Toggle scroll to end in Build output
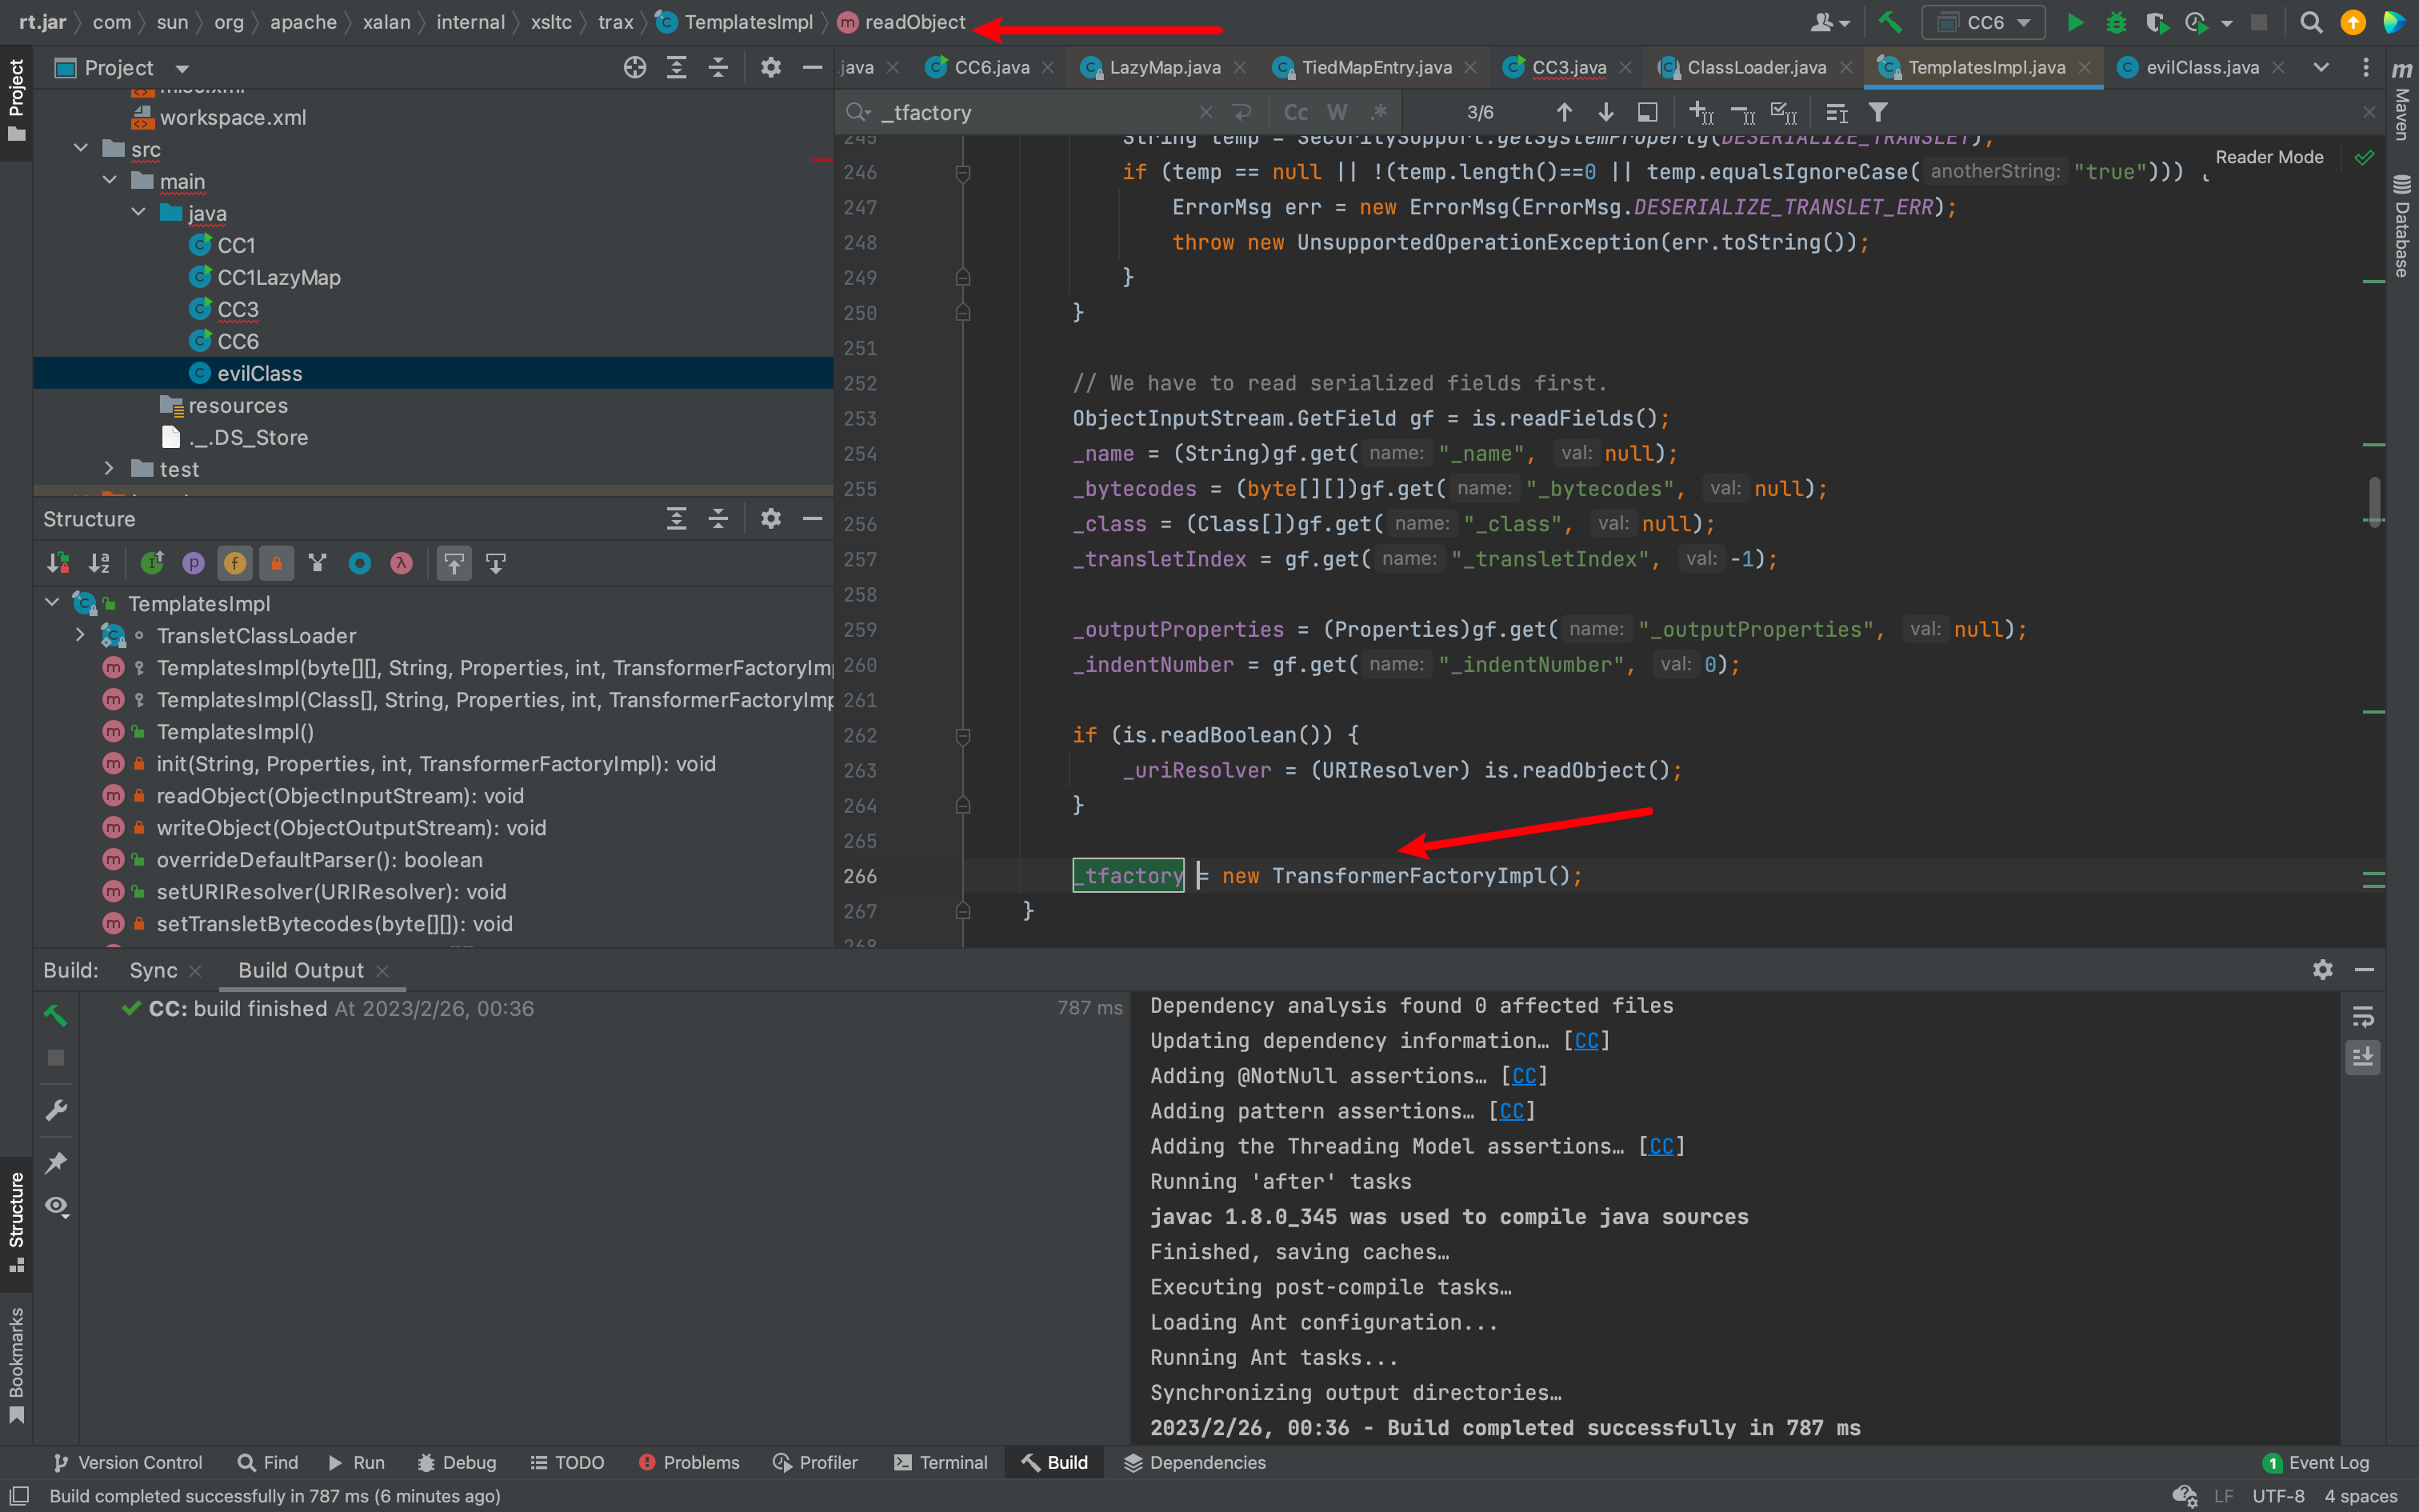Viewport: 2419px width, 1512px height. point(2363,1057)
